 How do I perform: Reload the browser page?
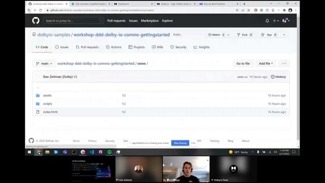tap(41, 10)
